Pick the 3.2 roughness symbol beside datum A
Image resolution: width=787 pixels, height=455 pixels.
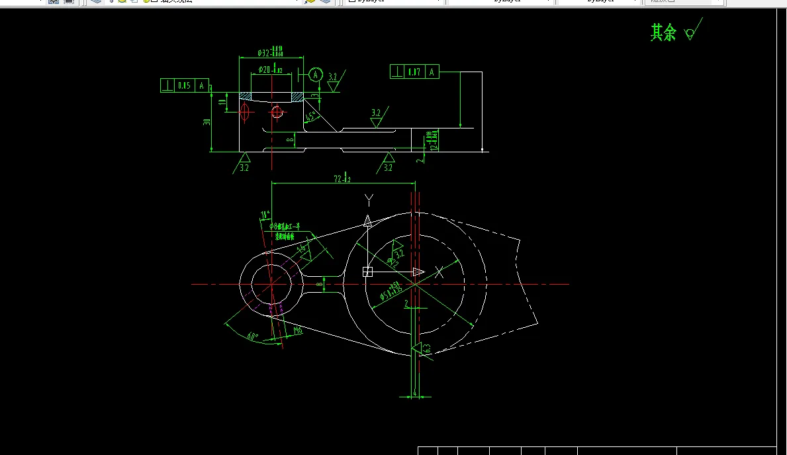tap(336, 81)
